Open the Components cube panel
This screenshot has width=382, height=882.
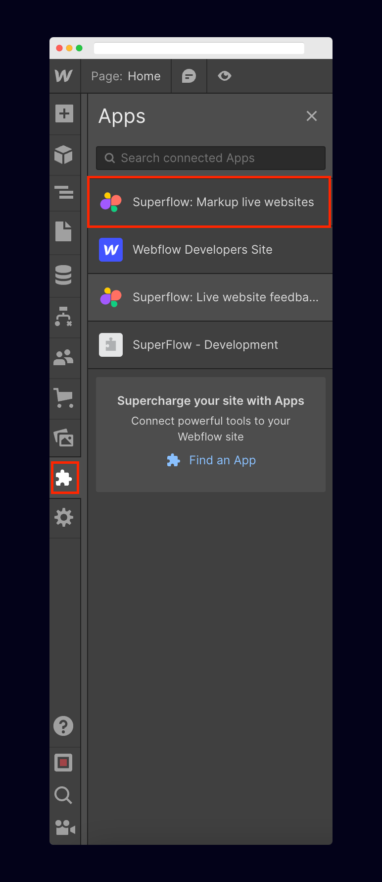[x=64, y=155]
